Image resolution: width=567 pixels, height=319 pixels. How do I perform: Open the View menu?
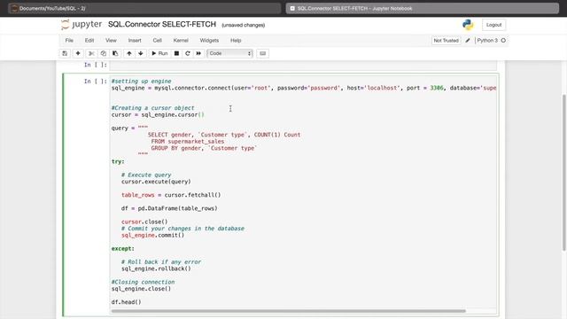pyautogui.click(x=111, y=41)
